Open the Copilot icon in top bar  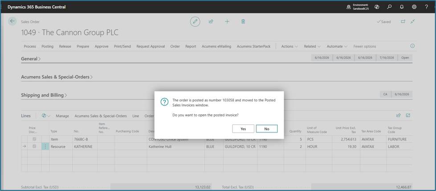[377, 7]
